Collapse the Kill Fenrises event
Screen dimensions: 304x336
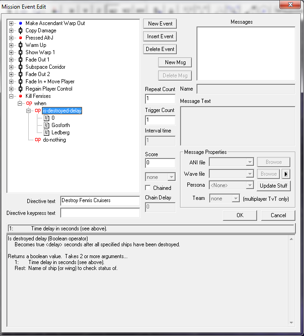coord(11,96)
